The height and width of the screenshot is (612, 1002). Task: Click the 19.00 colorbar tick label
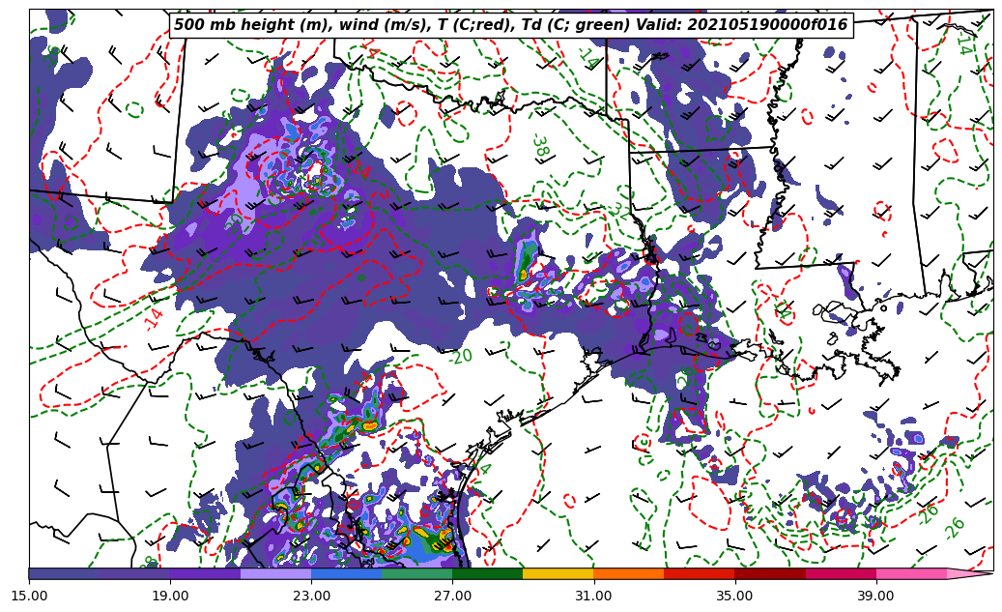pos(170,597)
